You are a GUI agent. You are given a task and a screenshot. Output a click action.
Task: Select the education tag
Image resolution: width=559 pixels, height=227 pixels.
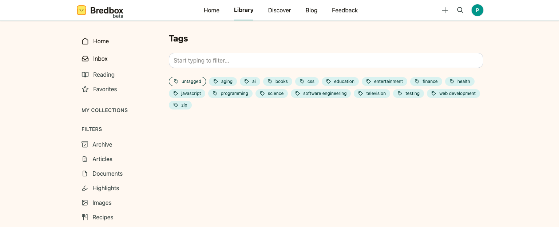[340, 81]
